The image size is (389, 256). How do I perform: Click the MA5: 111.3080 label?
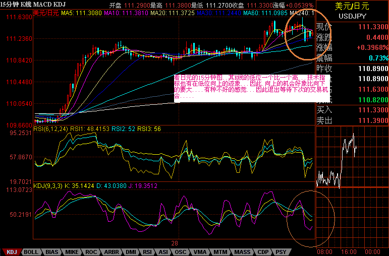click(81, 13)
